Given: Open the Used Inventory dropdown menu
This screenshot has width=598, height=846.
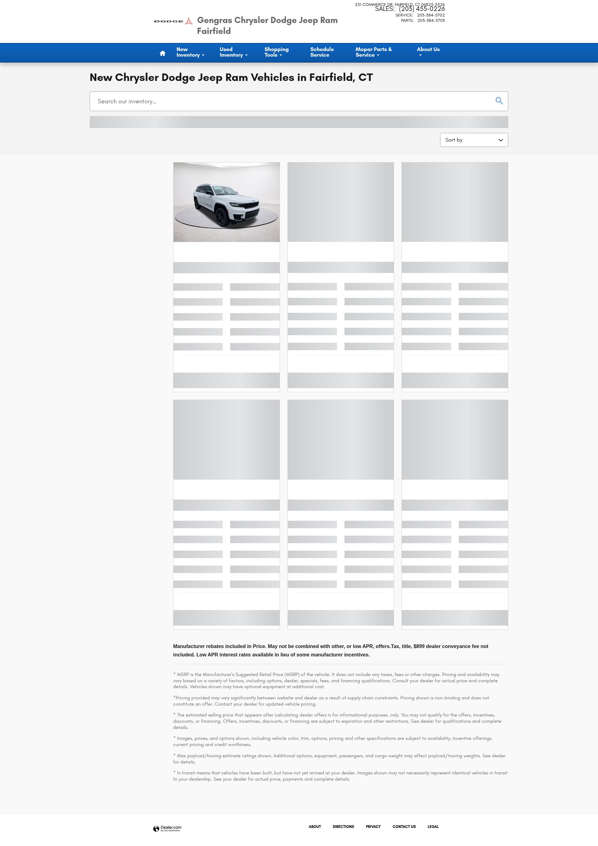Looking at the screenshot, I should coord(233,52).
